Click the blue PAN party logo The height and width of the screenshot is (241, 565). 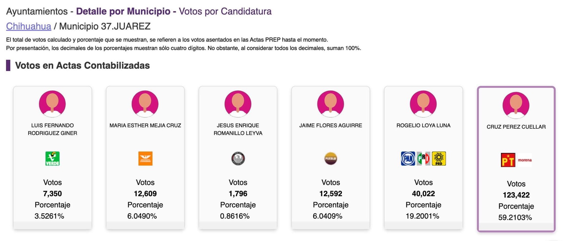[x=408, y=159]
